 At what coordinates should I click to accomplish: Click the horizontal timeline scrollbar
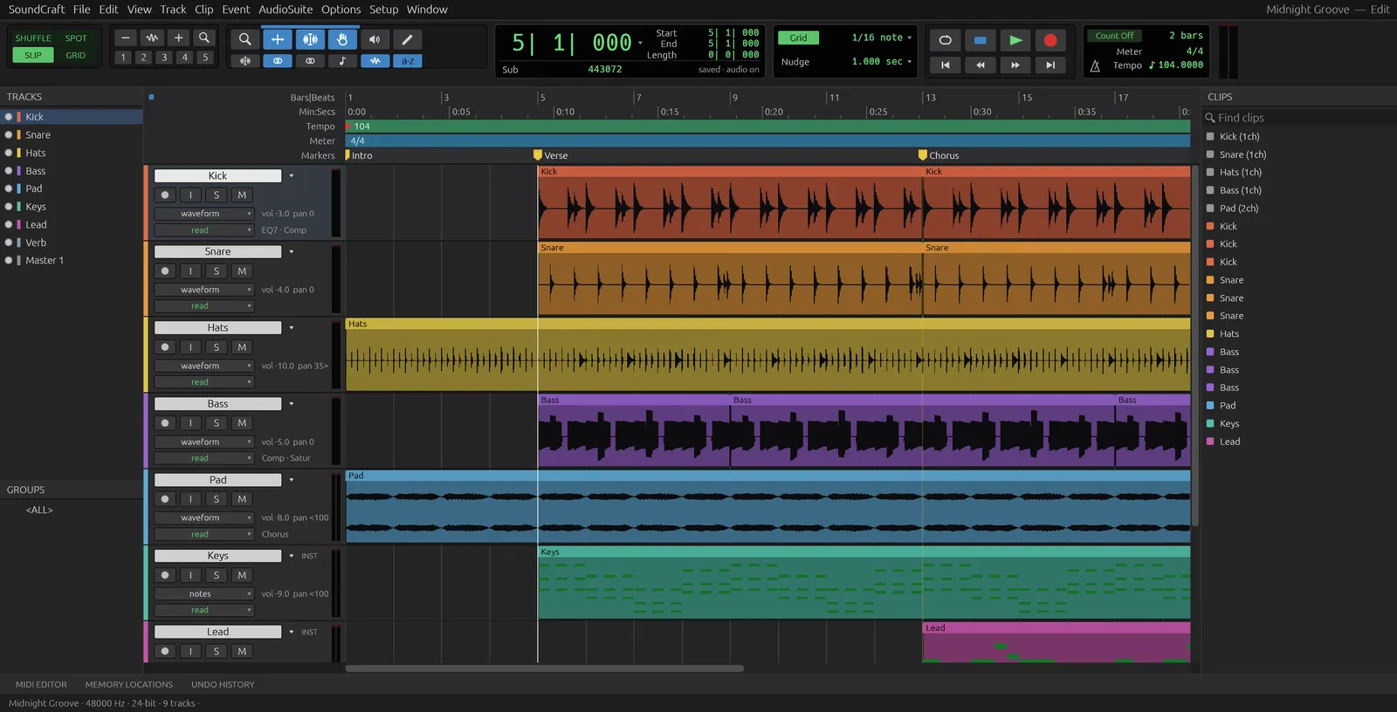point(545,669)
